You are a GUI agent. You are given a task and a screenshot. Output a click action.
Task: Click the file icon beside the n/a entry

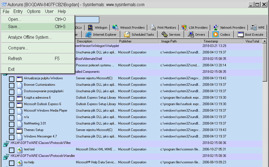click(x=19, y=118)
